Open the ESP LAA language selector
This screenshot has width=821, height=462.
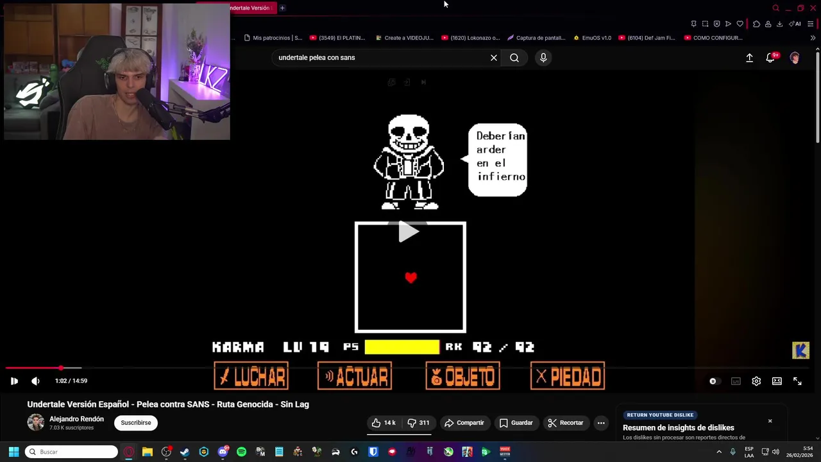749,452
